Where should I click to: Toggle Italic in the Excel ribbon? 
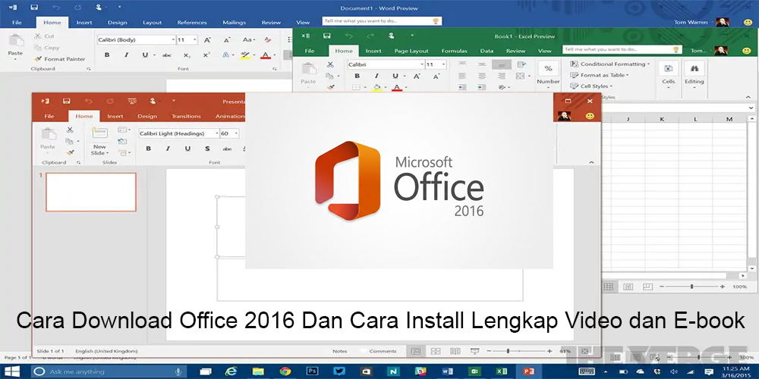pos(376,76)
